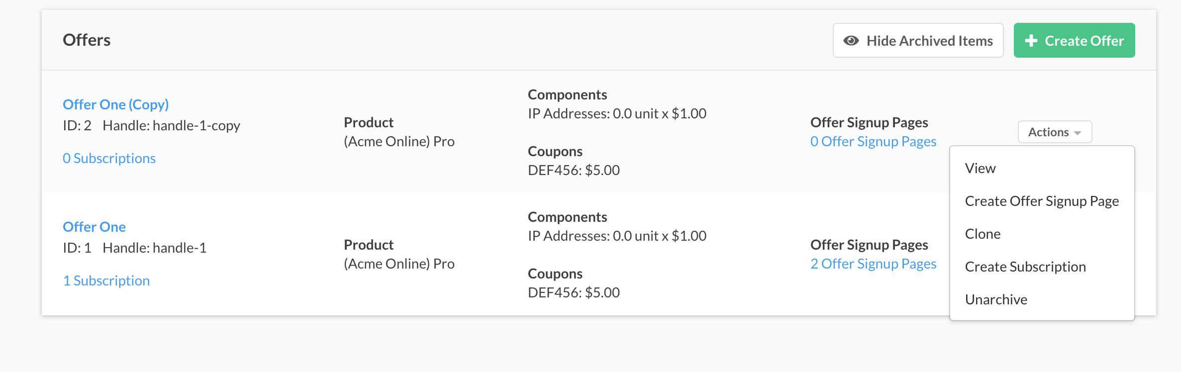View 0 Subscriptions link
The height and width of the screenshot is (372, 1181).
(x=109, y=159)
